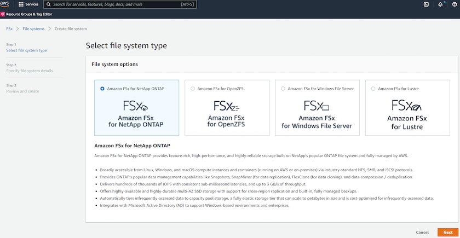Select Amazon FSx for Windows File Server radio
This screenshot has height=238, width=460.
pyautogui.click(x=283, y=88)
